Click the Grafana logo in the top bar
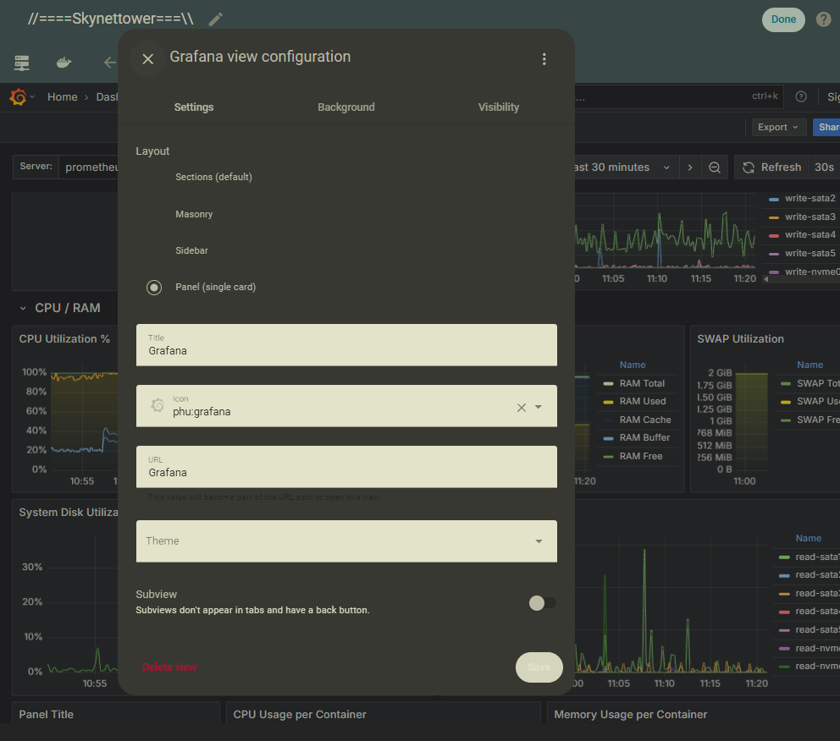840x741 pixels. (x=18, y=97)
